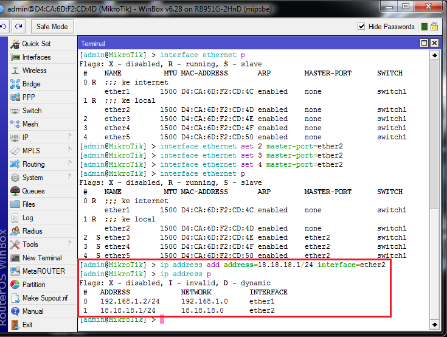Click the green load indicator icon

click(x=424, y=27)
